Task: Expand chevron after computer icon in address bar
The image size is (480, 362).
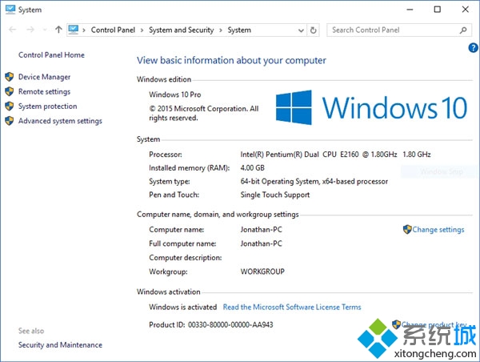Action: click(84, 30)
